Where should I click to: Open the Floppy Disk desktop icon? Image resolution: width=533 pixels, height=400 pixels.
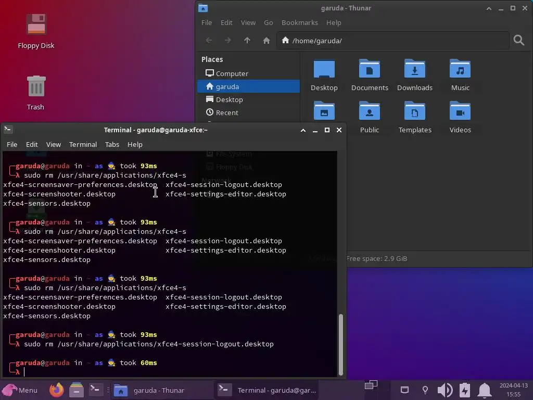pyautogui.click(x=36, y=31)
